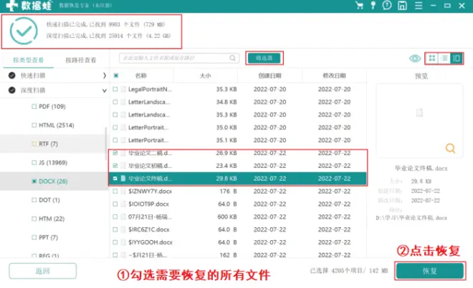Image resolution: width=473 pixels, height=288 pixels.
Task: Click the orange magnifier in the preview
Action: (x=450, y=148)
